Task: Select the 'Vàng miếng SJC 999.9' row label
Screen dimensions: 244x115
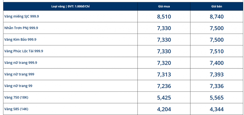Action: point(22,16)
